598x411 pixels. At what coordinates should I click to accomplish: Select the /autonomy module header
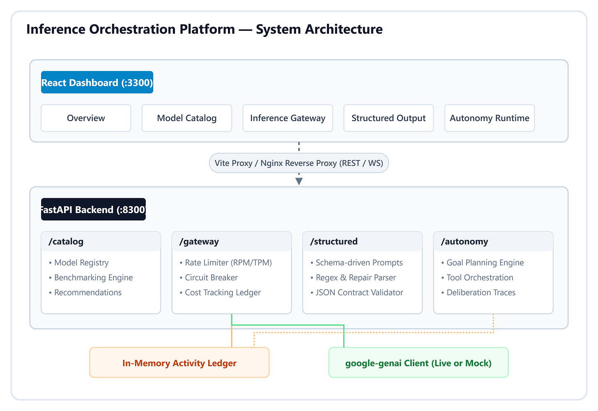click(493, 241)
